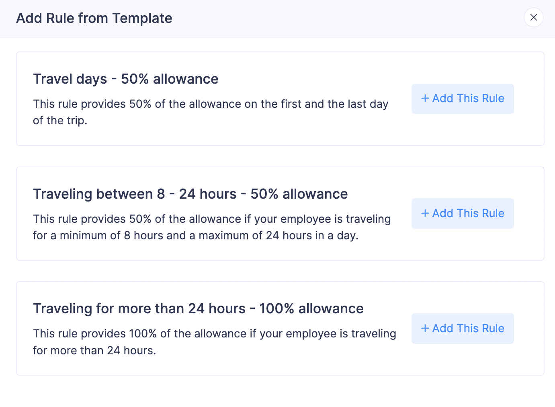Select the "Travel days - 50% allowance" heading

[x=125, y=79]
